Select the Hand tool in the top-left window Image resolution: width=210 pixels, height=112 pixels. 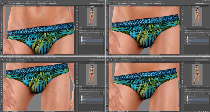[2, 44]
